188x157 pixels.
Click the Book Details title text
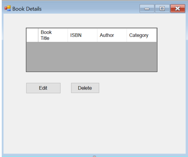(x=27, y=9)
